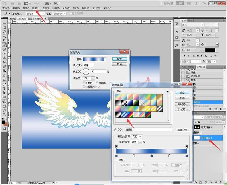Select the Crop tool
This screenshot has height=185, width=227.
(4, 40)
